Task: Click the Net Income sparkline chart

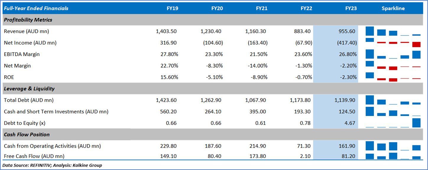Action: coord(393,42)
